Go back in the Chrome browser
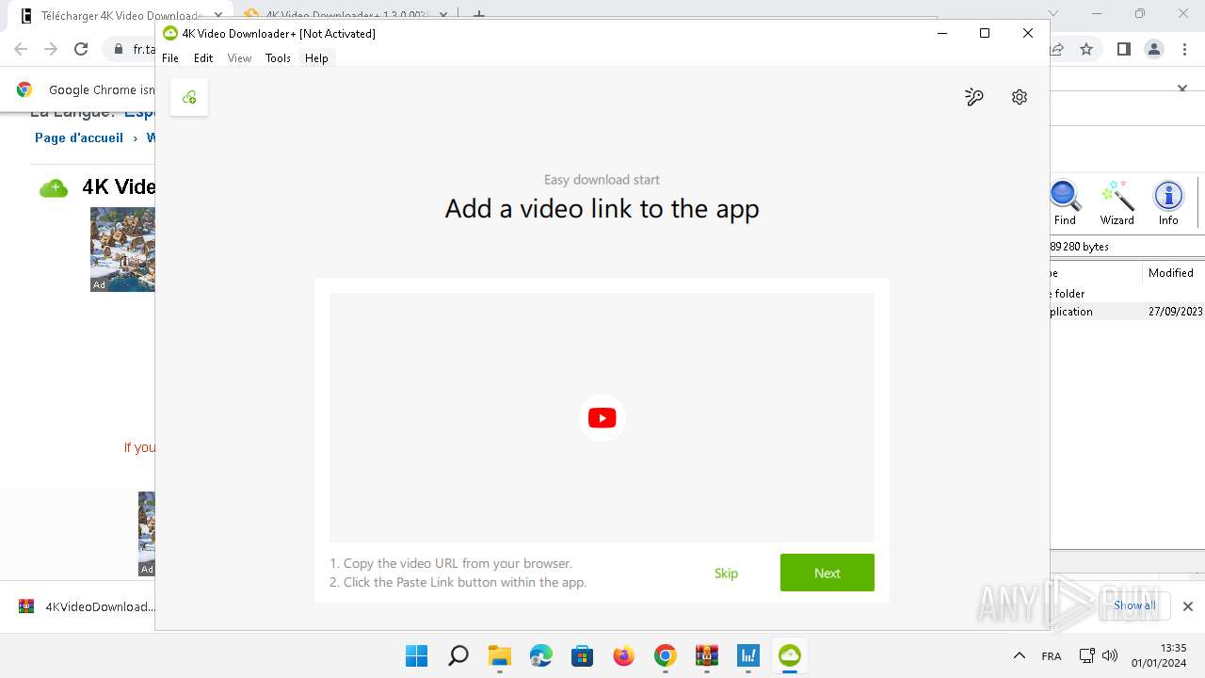This screenshot has height=678, width=1205. [x=21, y=49]
